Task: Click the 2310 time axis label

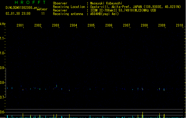Action: (x=179, y=25)
